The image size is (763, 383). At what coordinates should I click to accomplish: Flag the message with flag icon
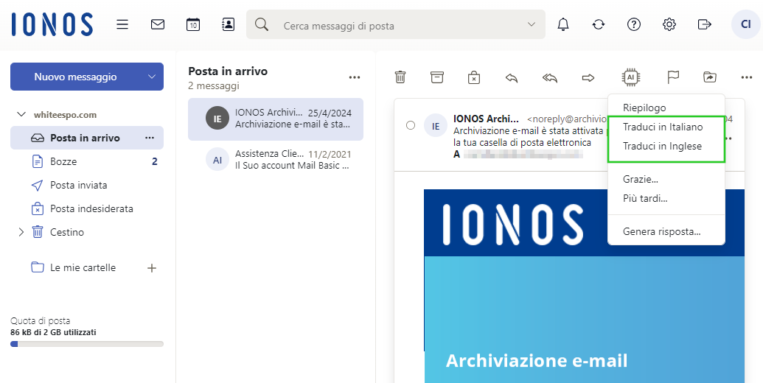[x=673, y=77]
